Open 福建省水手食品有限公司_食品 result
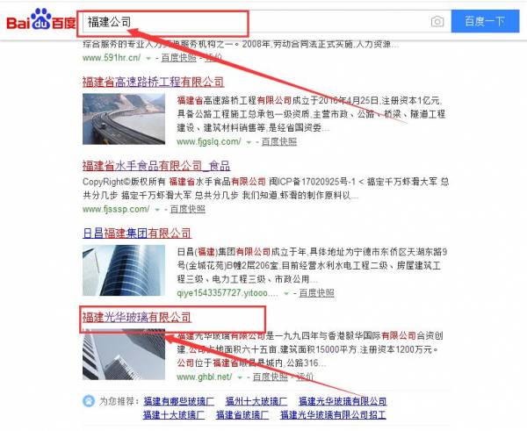Image resolution: width=527 pixels, height=431 pixels. click(x=156, y=166)
